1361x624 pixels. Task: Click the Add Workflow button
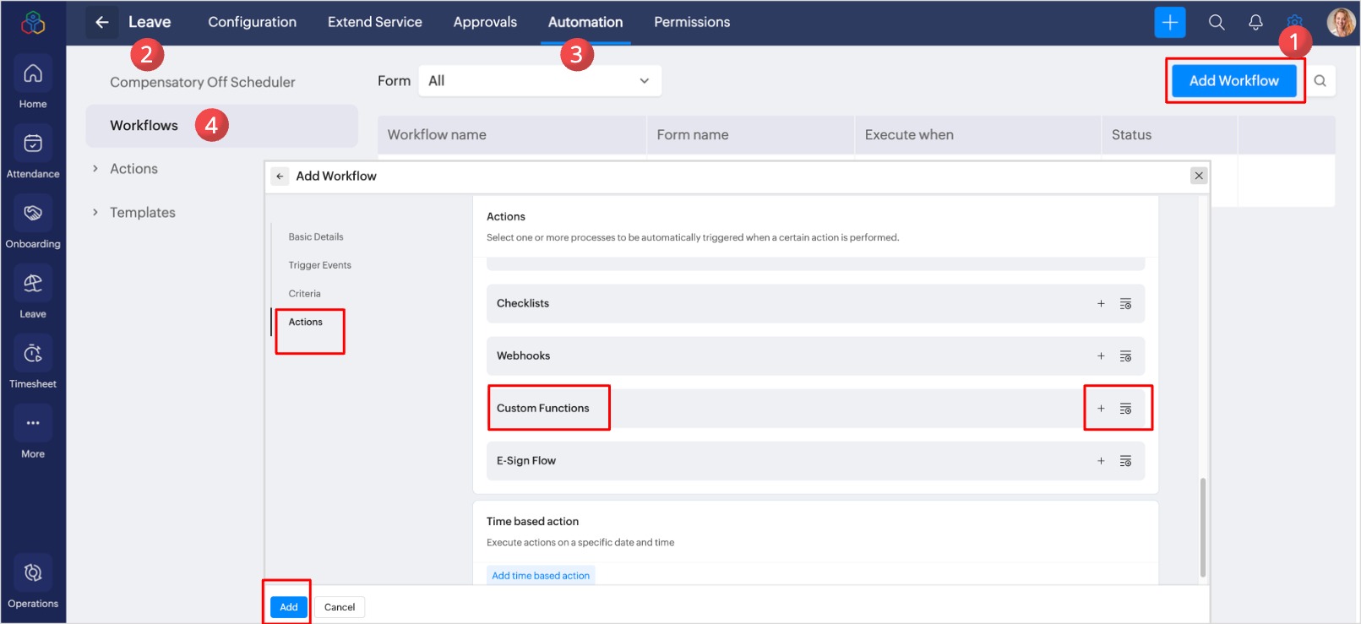coord(1233,81)
